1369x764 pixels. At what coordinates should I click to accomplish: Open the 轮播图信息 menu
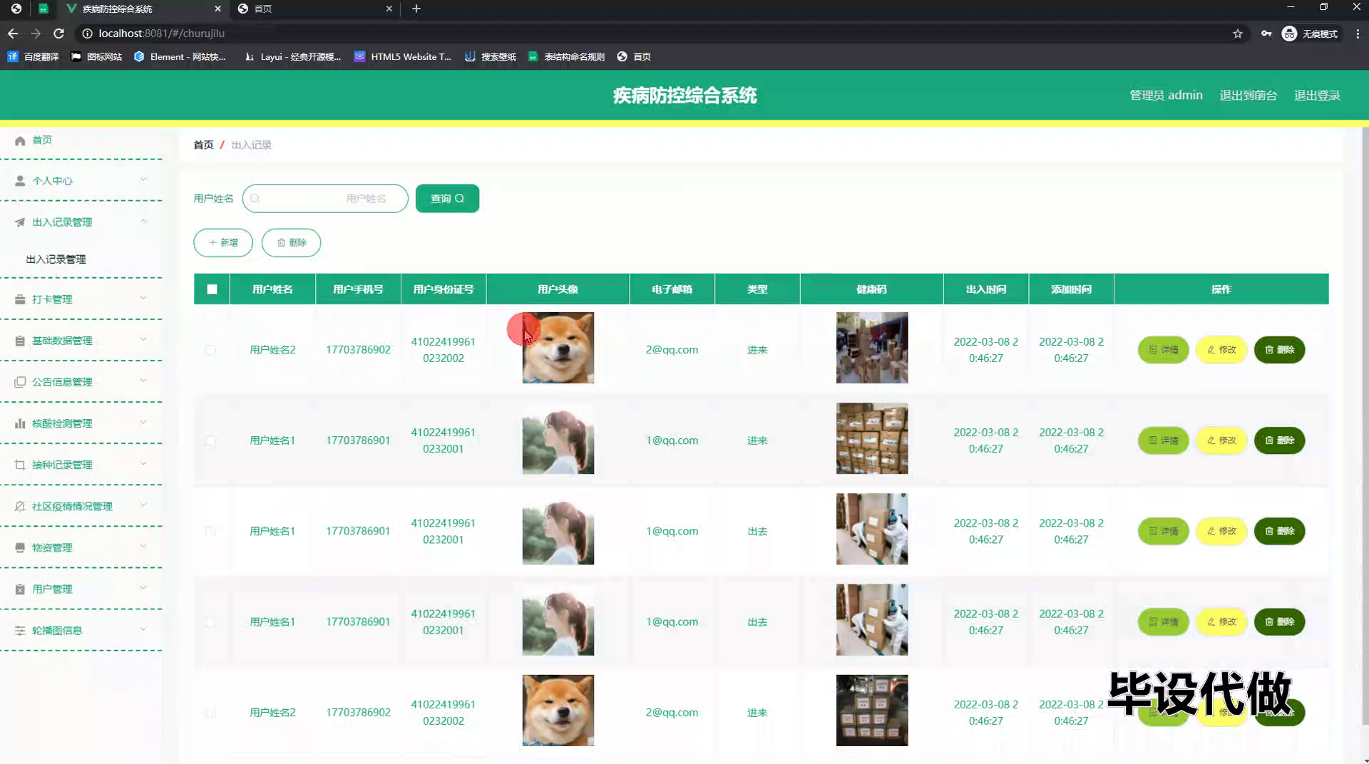pyautogui.click(x=57, y=630)
